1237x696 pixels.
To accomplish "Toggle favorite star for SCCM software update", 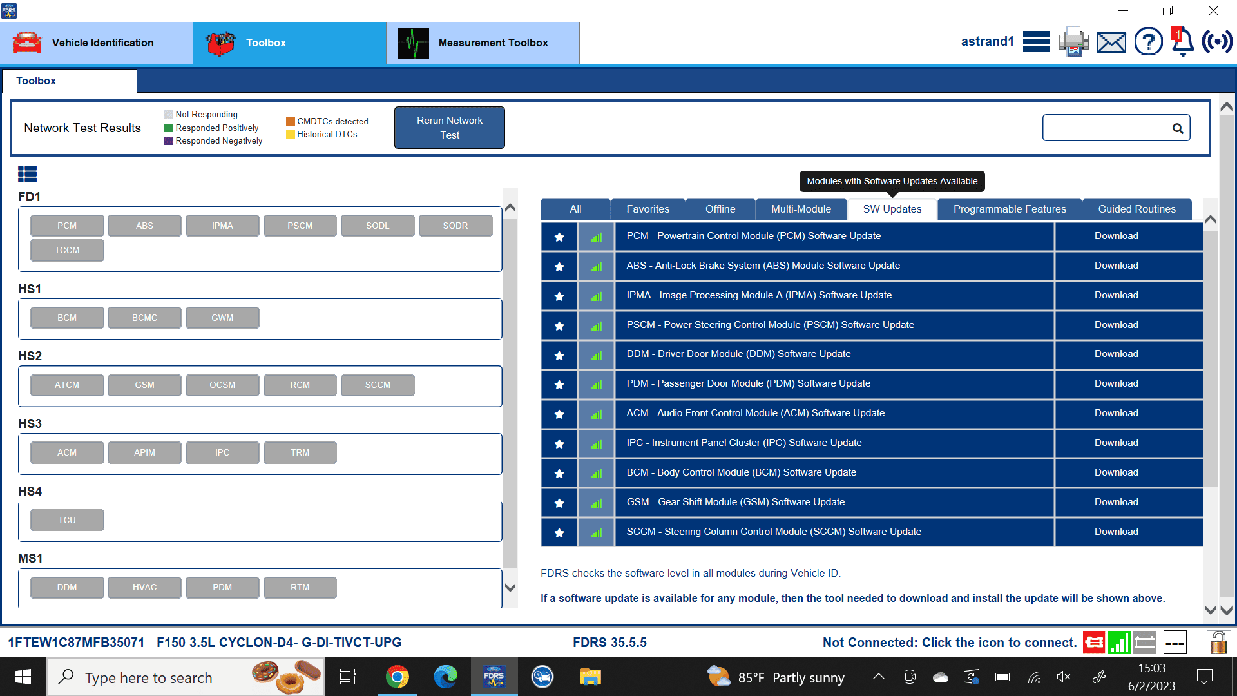I will point(559,532).
